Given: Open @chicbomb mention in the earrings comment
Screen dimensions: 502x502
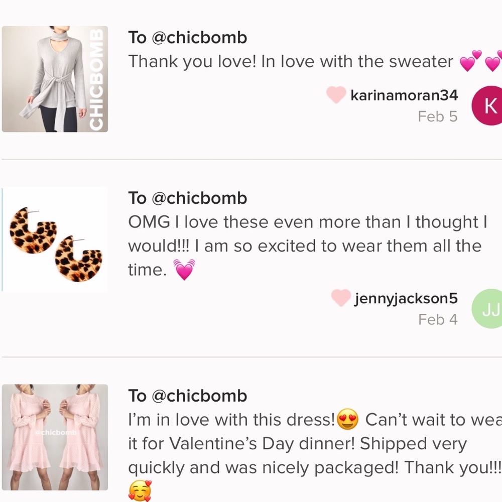Looking at the screenshot, I should 199,198.
